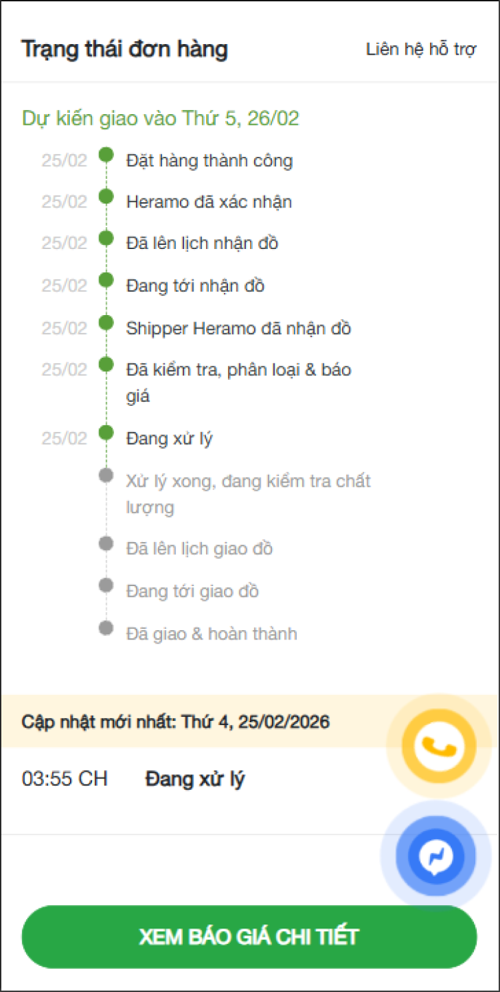The width and height of the screenshot is (500, 992).
Task: Click the Đang xử lý green timeline dot
Action: [x=105, y=433]
